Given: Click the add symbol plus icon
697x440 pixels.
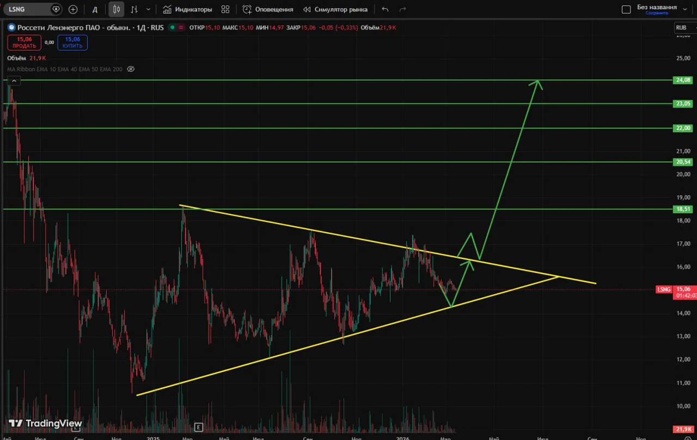Looking at the screenshot, I should coord(73,9).
